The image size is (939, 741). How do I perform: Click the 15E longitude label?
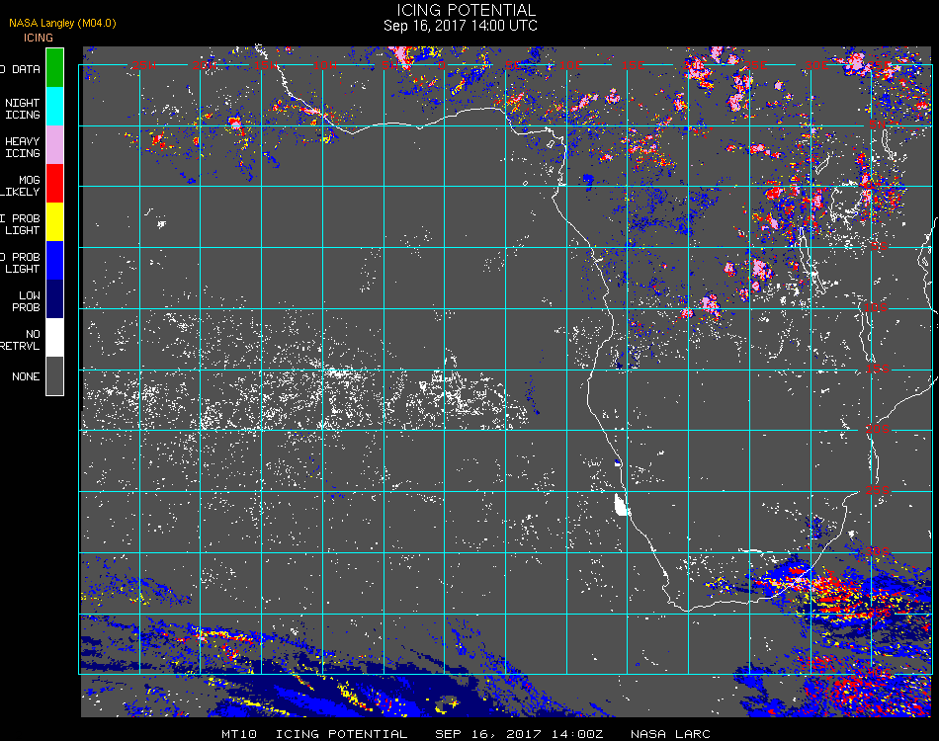633,65
